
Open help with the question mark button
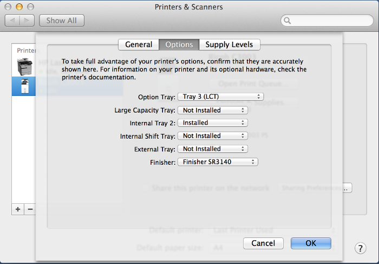tap(361, 248)
